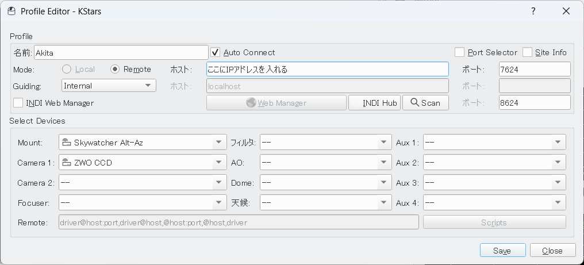The image size is (584, 265).
Task: Click the INDI Hub button
Action: click(x=374, y=103)
